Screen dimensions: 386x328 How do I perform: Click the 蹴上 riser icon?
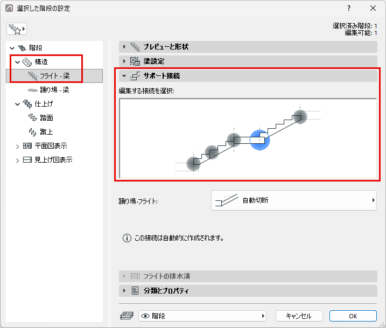pyautogui.click(x=32, y=132)
